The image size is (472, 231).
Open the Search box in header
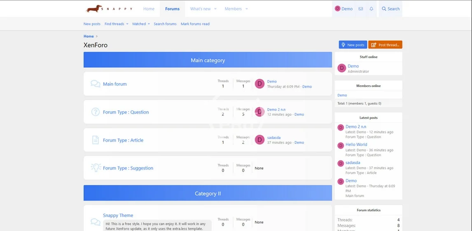click(390, 9)
